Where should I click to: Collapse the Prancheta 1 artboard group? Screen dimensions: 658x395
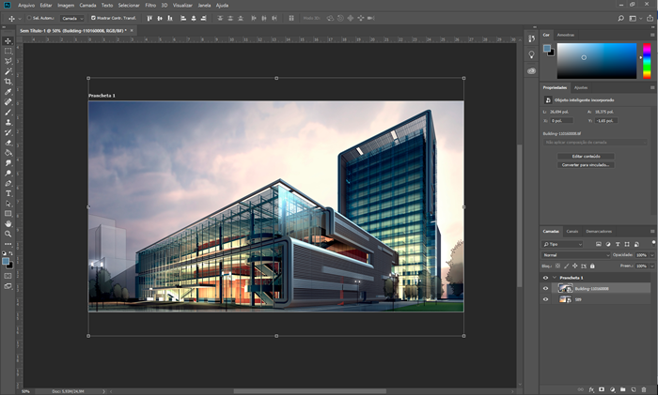click(x=555, y=278)
